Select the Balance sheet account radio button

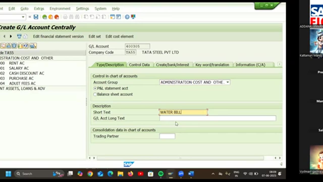pos(95,94)
